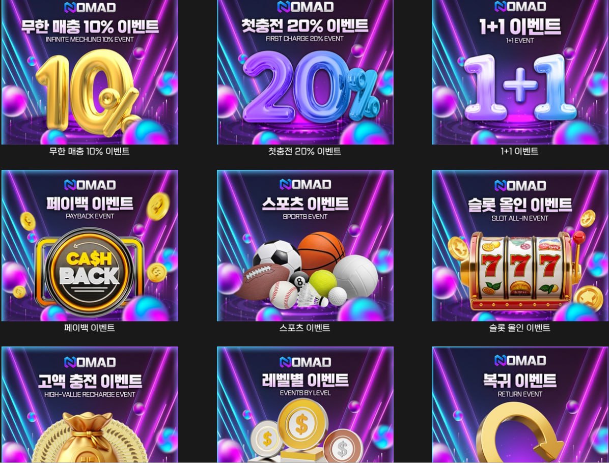Click the EVENTS BY LEVEL heading
The height and width of the screenshot is (463, 609).
pos(305,393)
